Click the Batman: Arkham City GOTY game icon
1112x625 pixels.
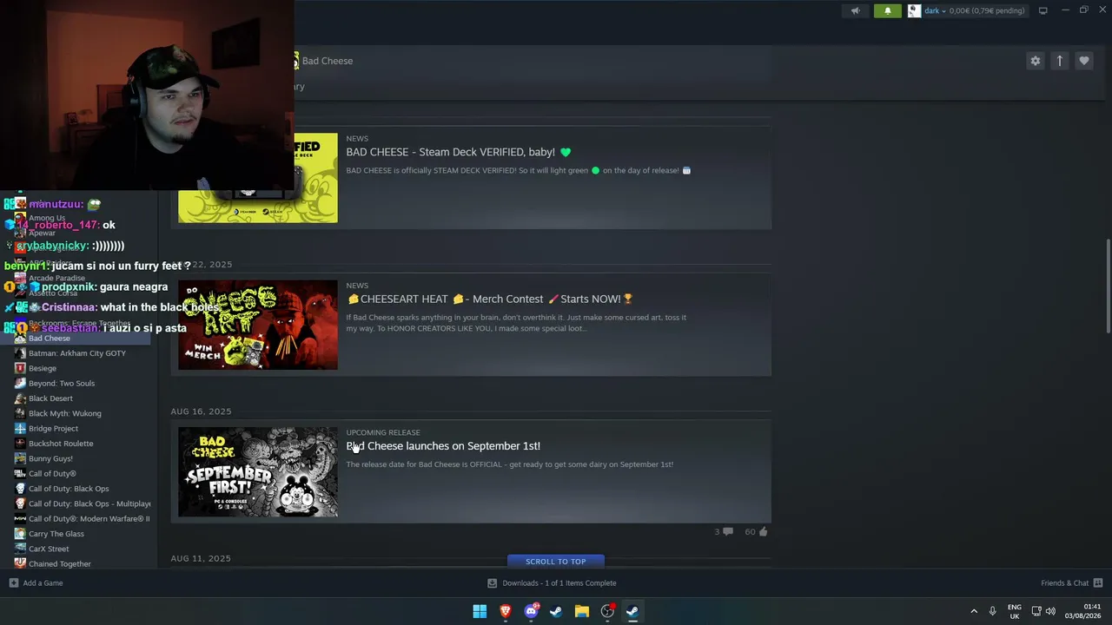point(20,353)
